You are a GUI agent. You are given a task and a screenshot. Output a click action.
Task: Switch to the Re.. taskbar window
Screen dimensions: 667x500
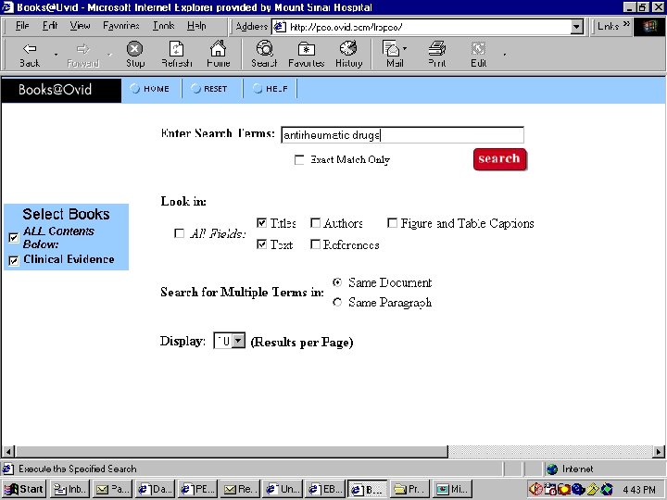pos(240,490)
